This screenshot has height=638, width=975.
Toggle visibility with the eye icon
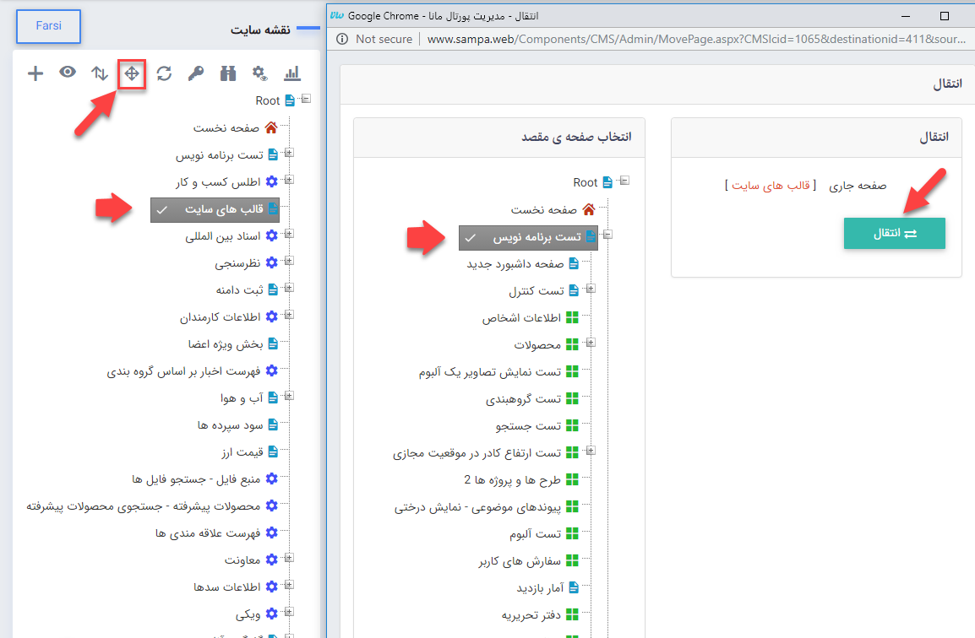click(67, 73)
